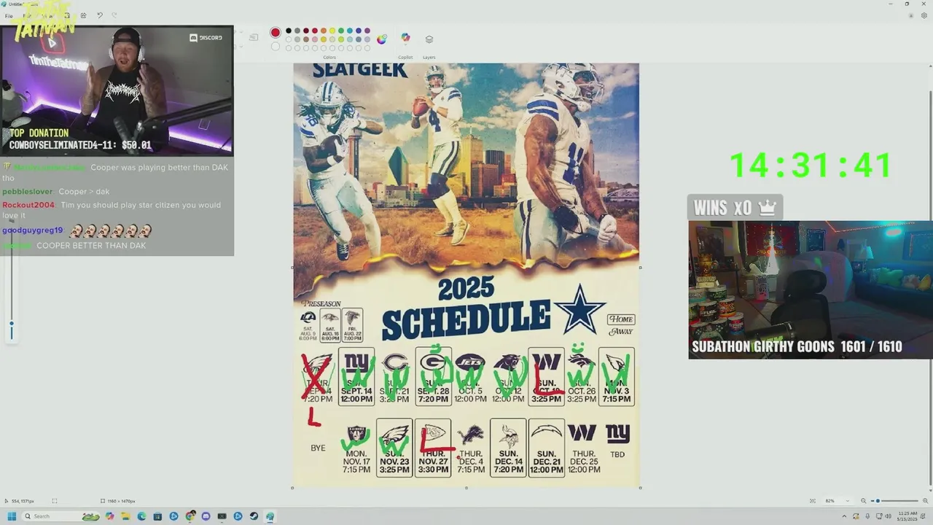This screenshot has width=933, height=525.
Task: Pick the purple color swatch
Action: click(x=367, y=31)
